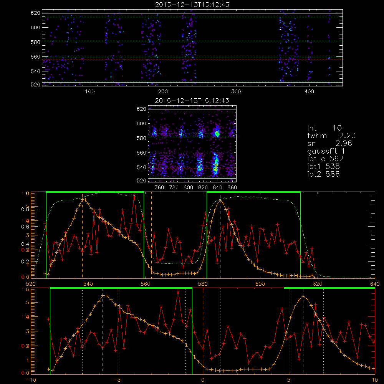Click the '200' x-axis label on the top plot
384x384 pixels.
[x=163, y=92]
